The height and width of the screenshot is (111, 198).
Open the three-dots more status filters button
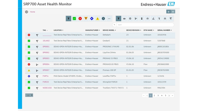109,19
